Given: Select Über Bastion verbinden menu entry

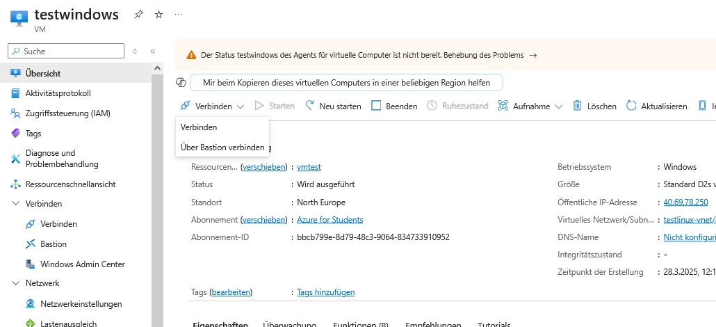Looking at the screenshot, I should (x=222, y=147).
